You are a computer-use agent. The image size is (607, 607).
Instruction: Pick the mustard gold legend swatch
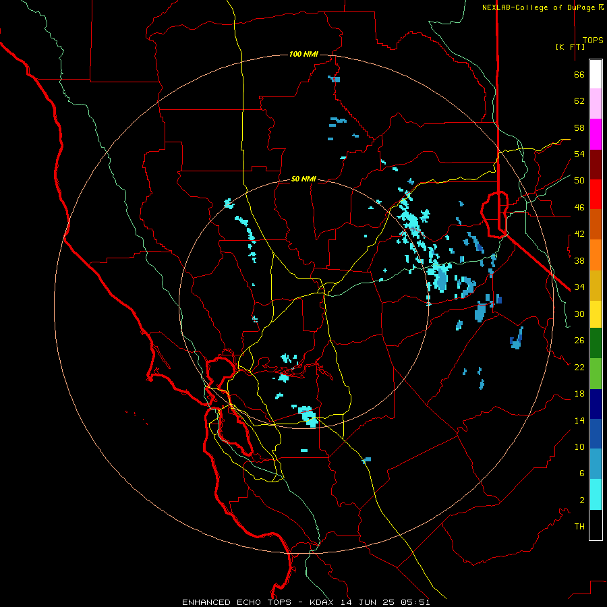596,285
